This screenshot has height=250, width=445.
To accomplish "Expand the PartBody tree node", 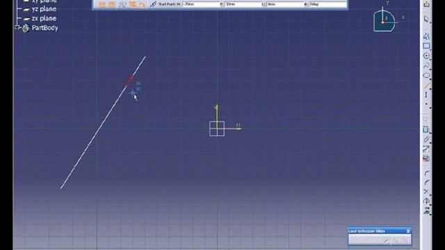I will coord(17,28).
